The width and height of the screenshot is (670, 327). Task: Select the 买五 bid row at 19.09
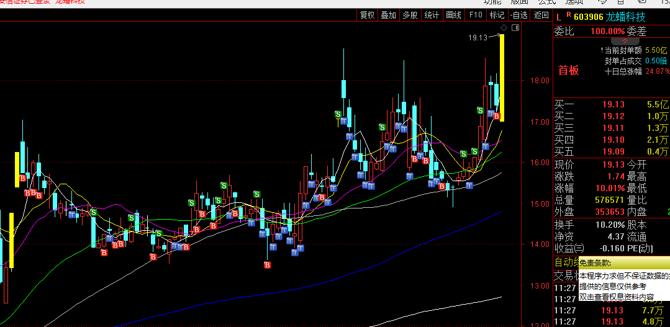(x=612, y=151)
